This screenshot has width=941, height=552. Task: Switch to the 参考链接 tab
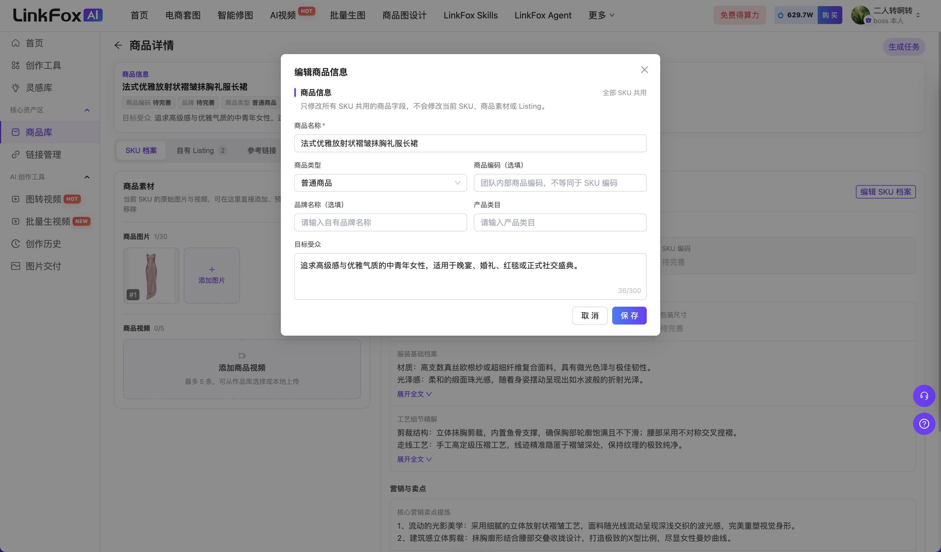pos(262,151)
